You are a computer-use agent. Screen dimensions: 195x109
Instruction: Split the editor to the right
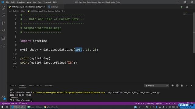187,7
